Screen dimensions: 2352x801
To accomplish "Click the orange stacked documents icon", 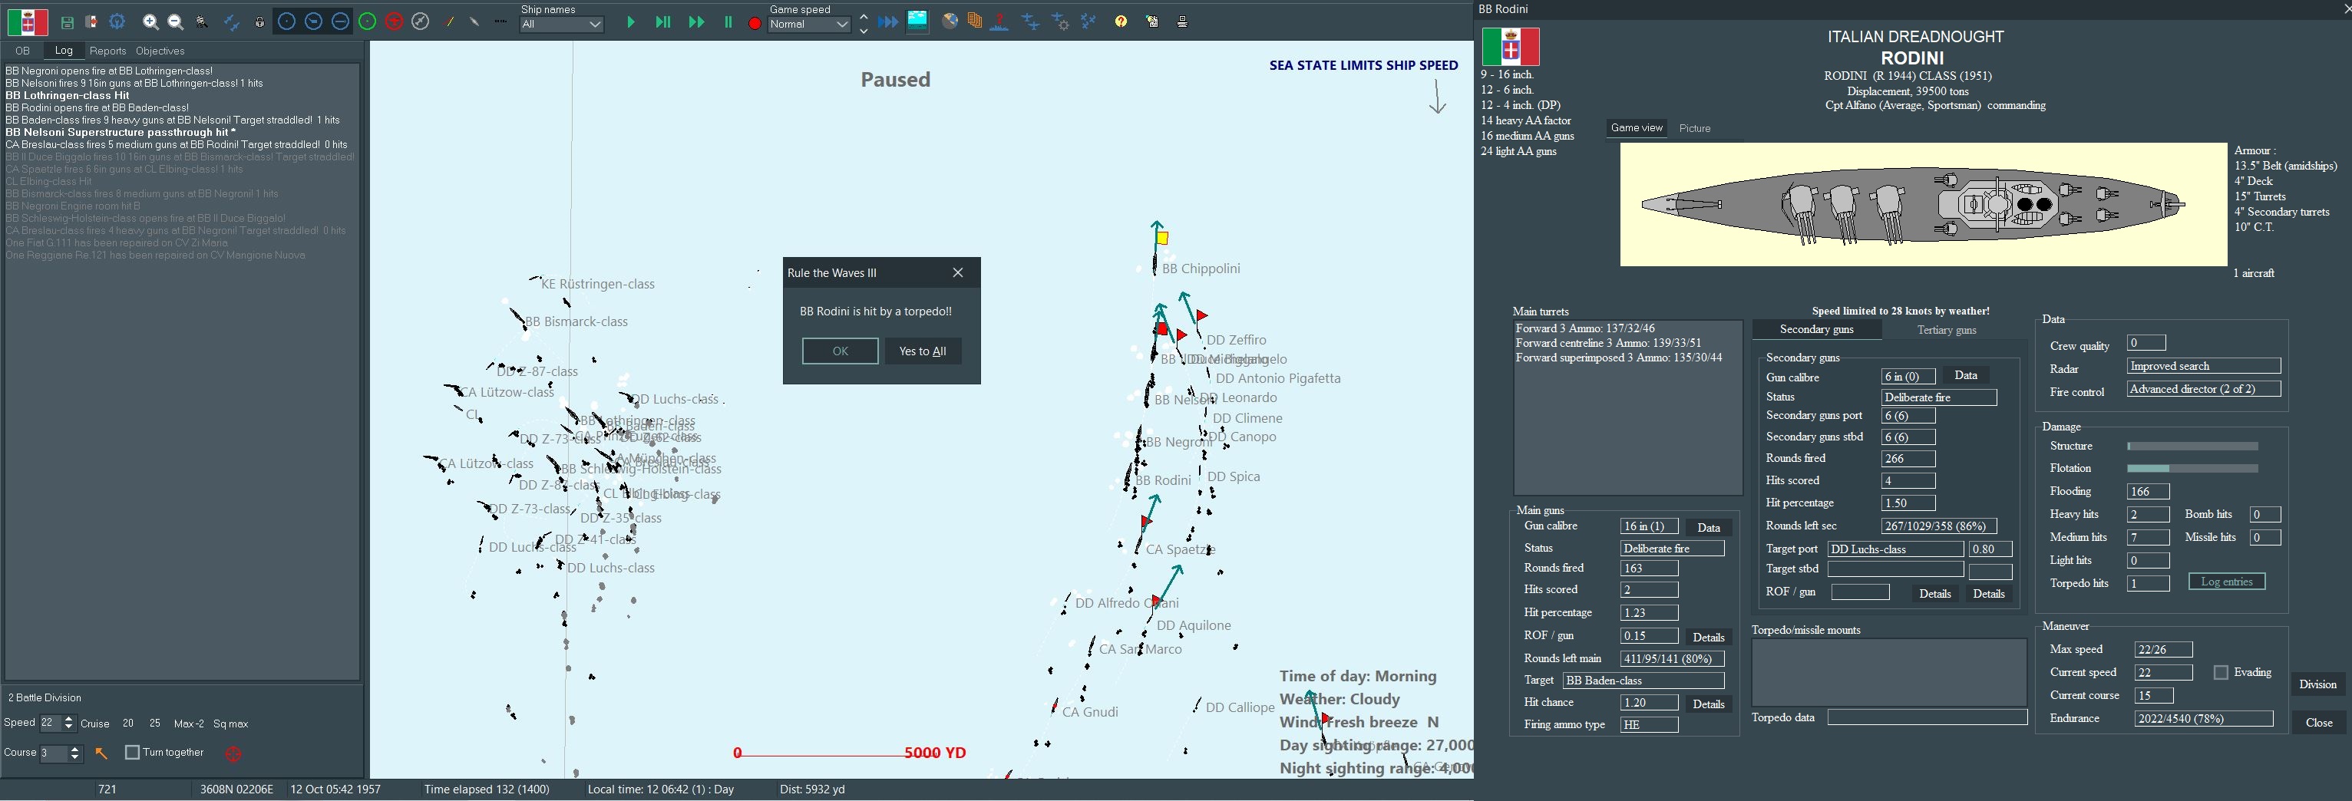I will tap(975, 21).
